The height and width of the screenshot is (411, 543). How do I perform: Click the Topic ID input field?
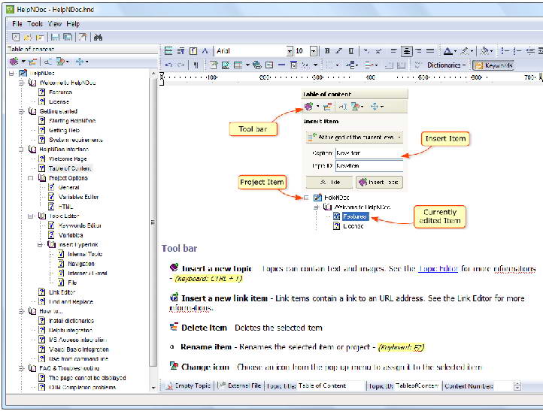[417, 385]
